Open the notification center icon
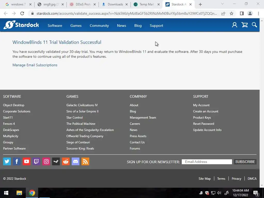This screenshot has height=198, width=264. point(256,193)
